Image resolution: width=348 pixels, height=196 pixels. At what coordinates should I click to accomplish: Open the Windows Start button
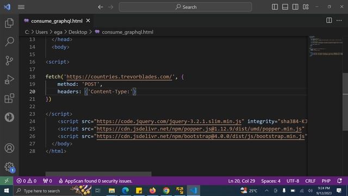pyautogui.click(x=7, y=191)
